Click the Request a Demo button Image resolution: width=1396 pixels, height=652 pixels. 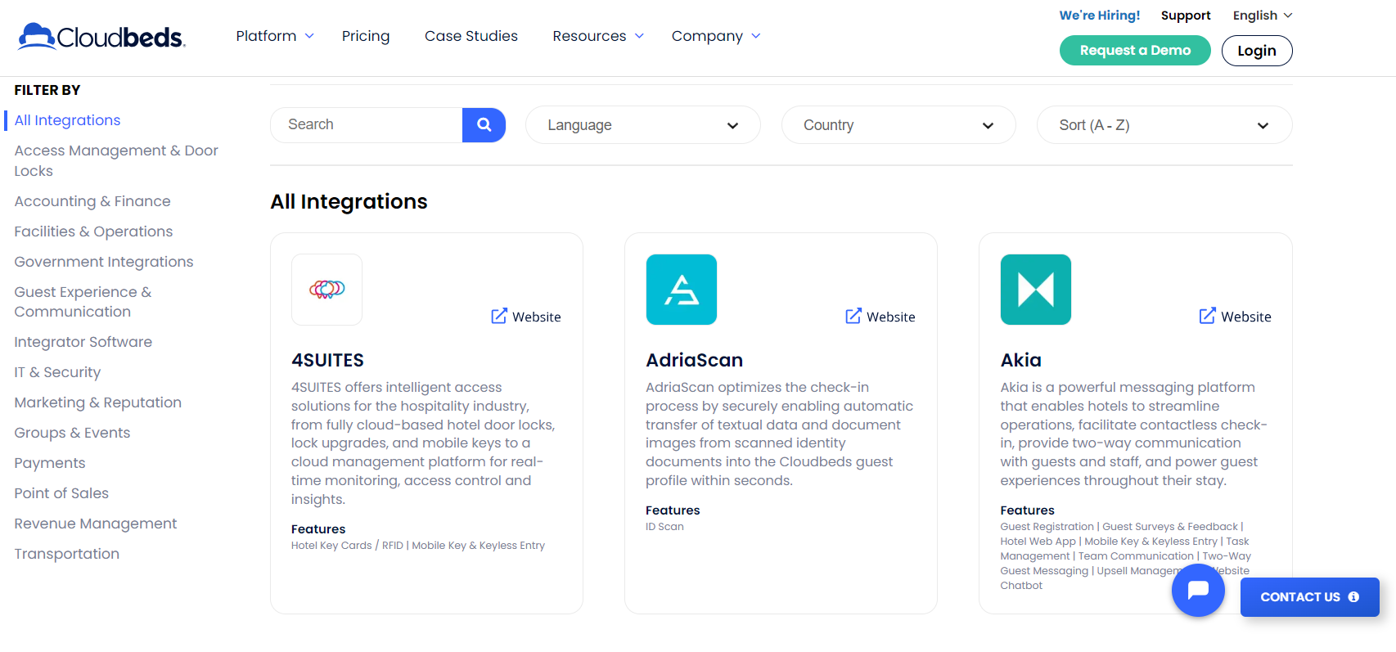[1135, 51]
